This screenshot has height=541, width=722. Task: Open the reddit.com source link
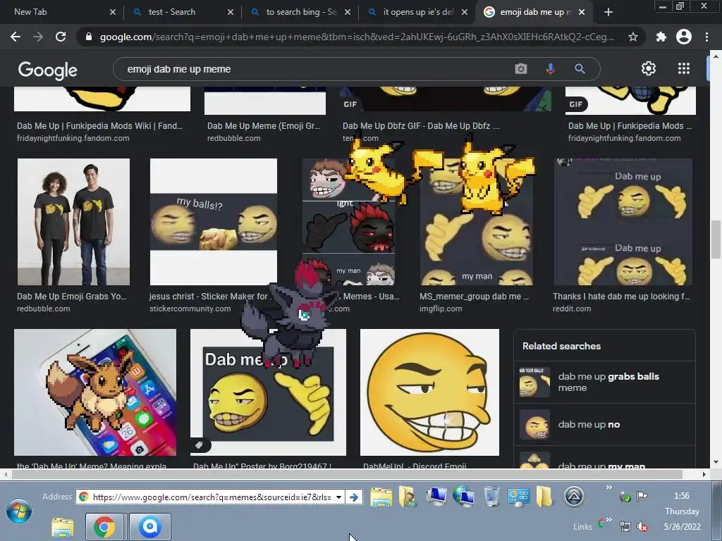point(572,309)
